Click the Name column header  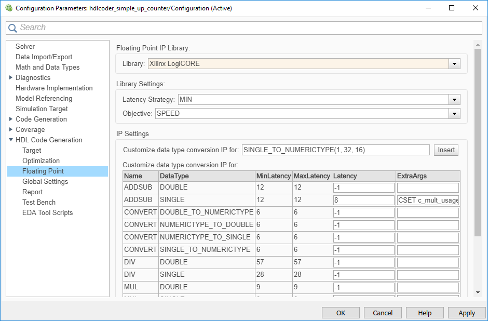pos(141,176)
